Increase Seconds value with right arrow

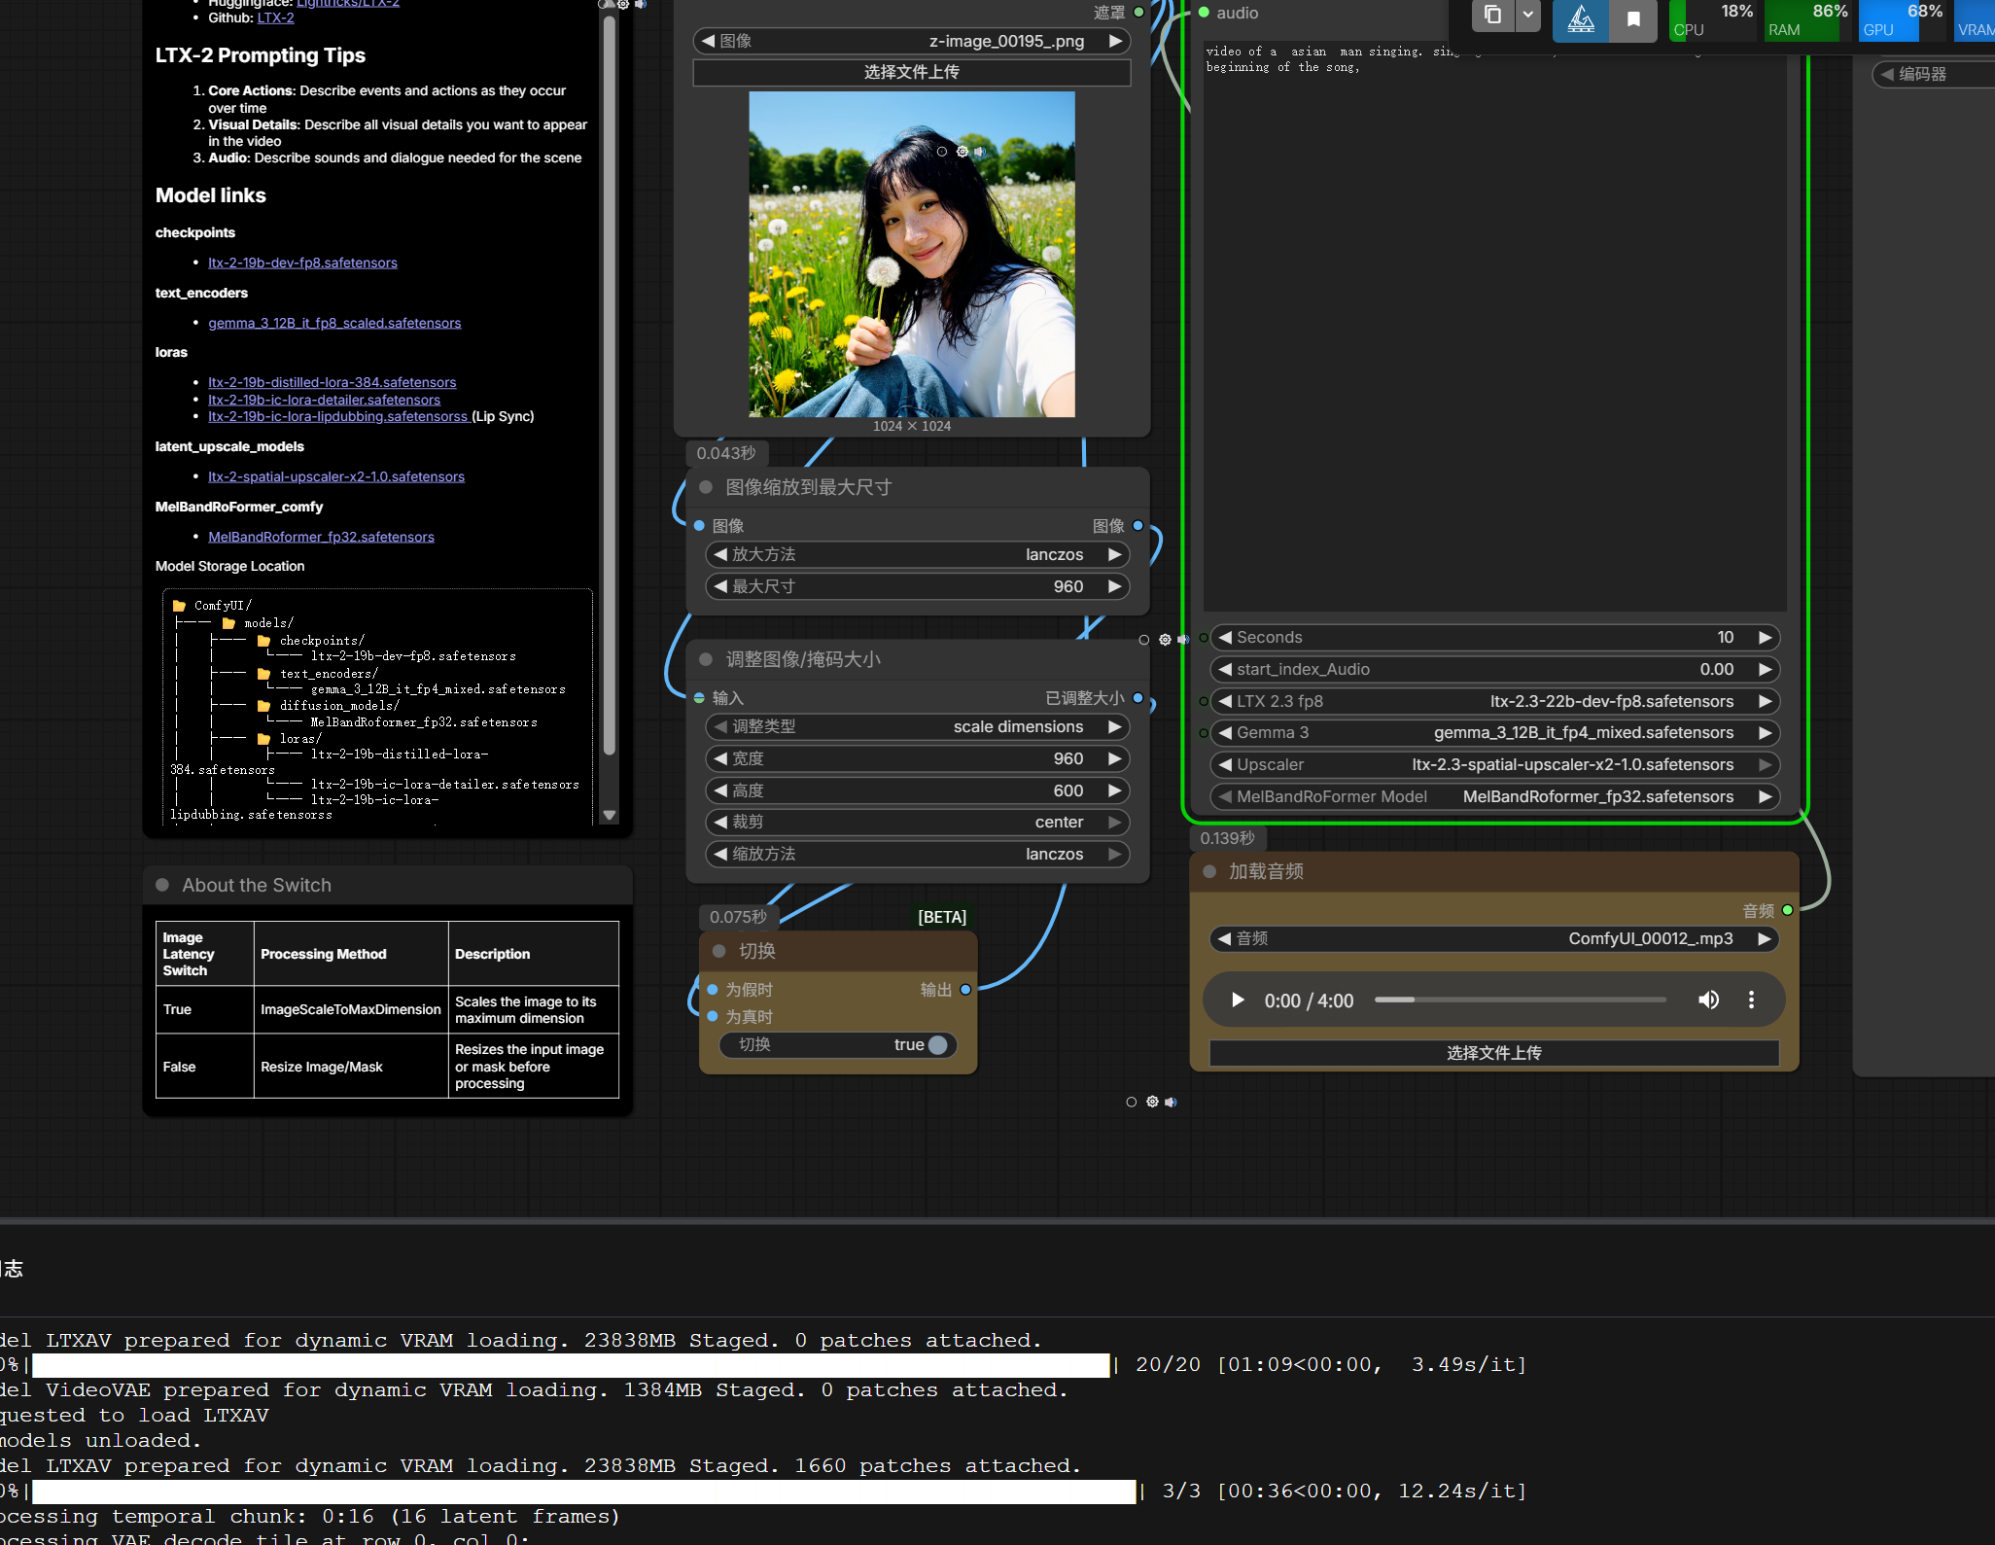[x=1765, y=638]
